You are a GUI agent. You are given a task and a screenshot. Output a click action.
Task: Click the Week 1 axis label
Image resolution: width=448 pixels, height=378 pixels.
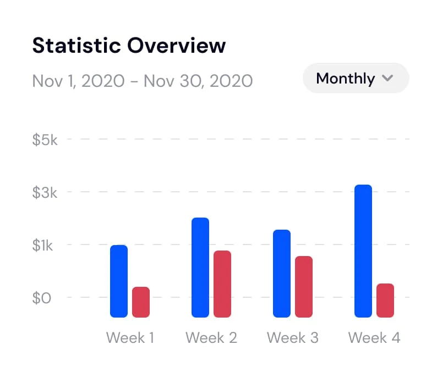click(x=130, y=337)
